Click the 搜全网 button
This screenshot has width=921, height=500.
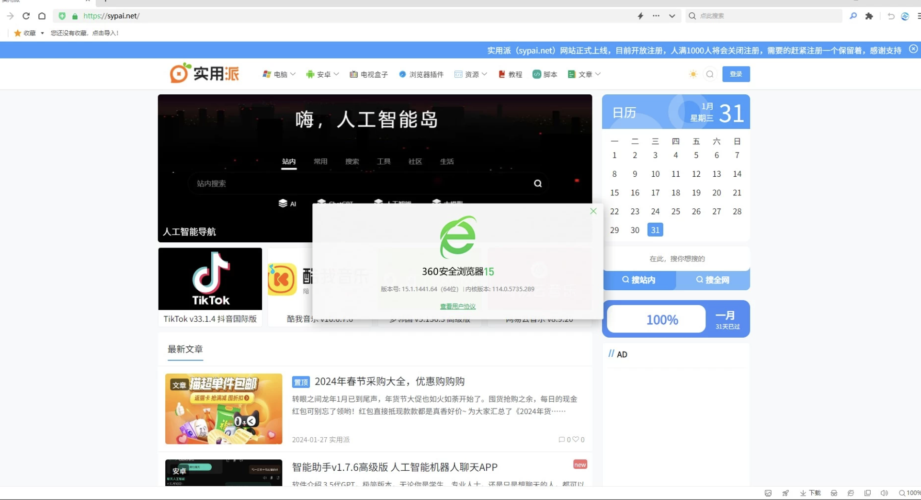tap(713, 280)
